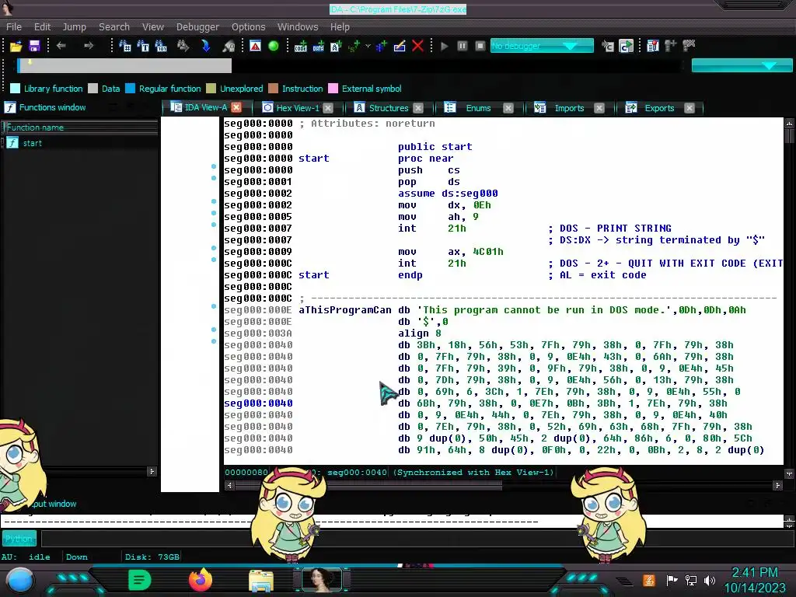This screenshot has height=597, width=796.
Task: Click the create string 'A' icon
Action: pos(336,46)
